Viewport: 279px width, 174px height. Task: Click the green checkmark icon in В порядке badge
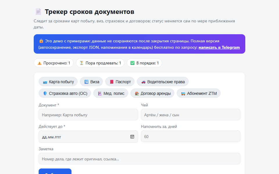point(133,63)
